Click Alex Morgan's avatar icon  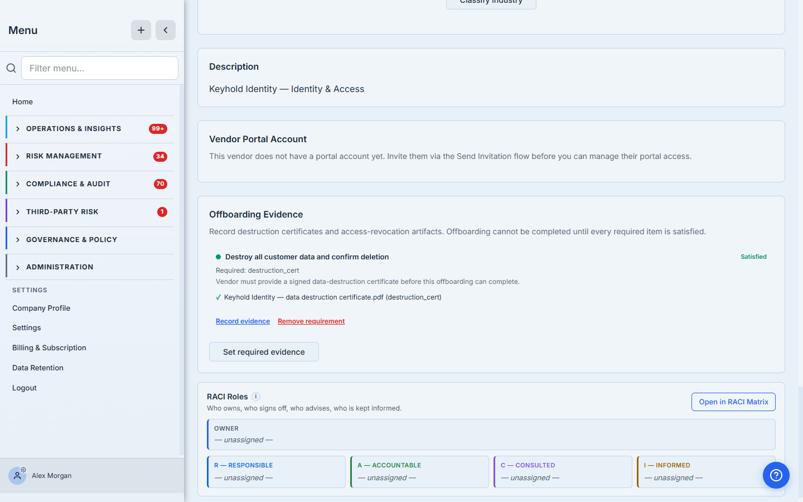(17, 476)
